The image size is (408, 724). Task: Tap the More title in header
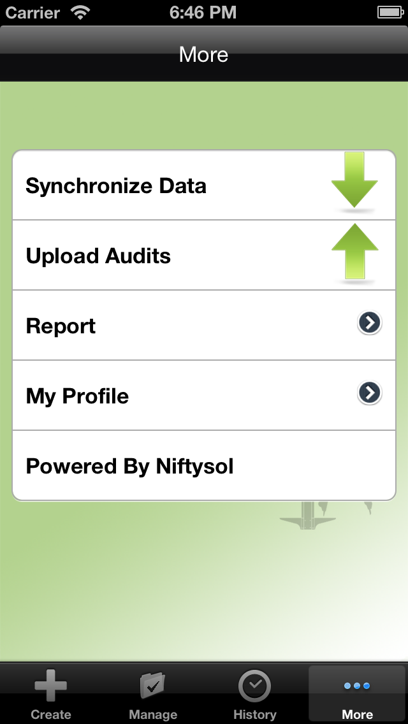point(204,54)
